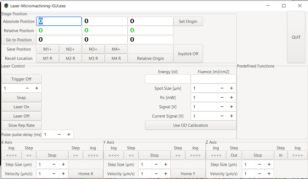Decrease Po [mW] with minus button
This screenshot has width=308, height=179.
222,98
